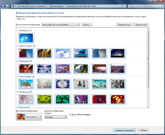Go back with the blue Back arrow
Viewport: 165px width, 135px height.
pos(3,6)
